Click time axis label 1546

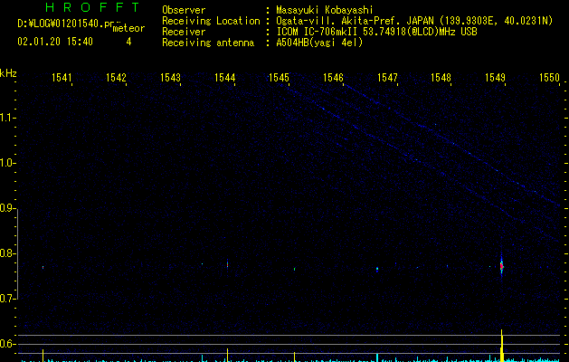point(333,78)
